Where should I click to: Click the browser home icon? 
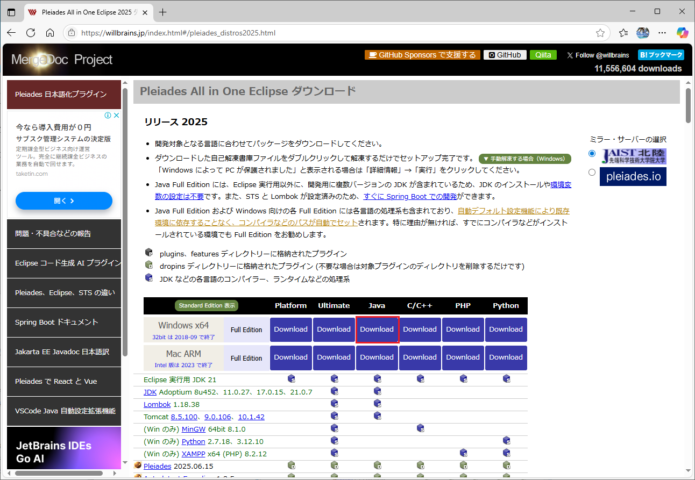(50, 33)
